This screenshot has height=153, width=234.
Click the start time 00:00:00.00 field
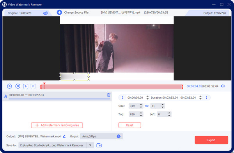tap(136, 98)
